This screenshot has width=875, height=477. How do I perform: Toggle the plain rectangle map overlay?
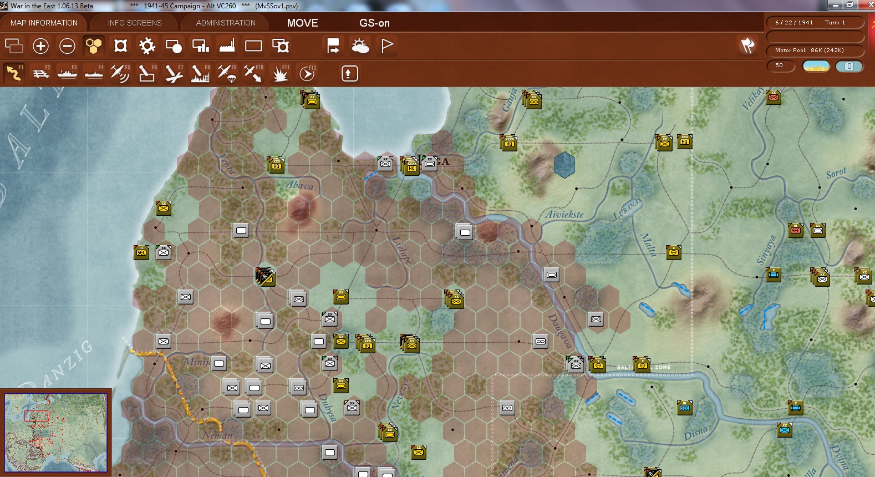(253, 45)
